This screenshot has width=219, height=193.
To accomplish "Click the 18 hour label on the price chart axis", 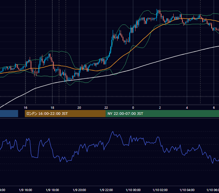I will (x=52, y=108).
